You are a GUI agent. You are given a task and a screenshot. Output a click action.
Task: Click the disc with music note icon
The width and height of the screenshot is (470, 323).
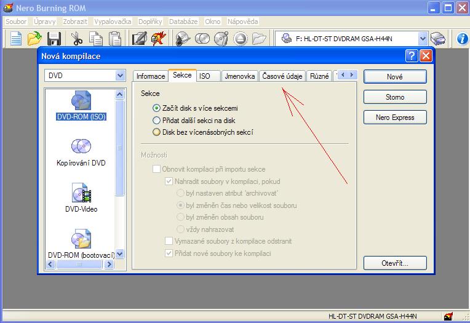click(x=221, y=39)
